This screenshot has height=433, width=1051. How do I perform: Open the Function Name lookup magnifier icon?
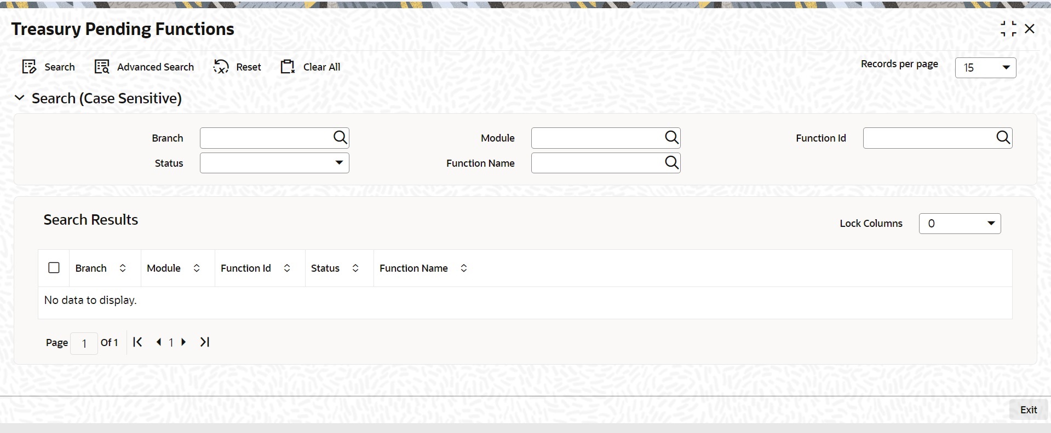[671, 162]
